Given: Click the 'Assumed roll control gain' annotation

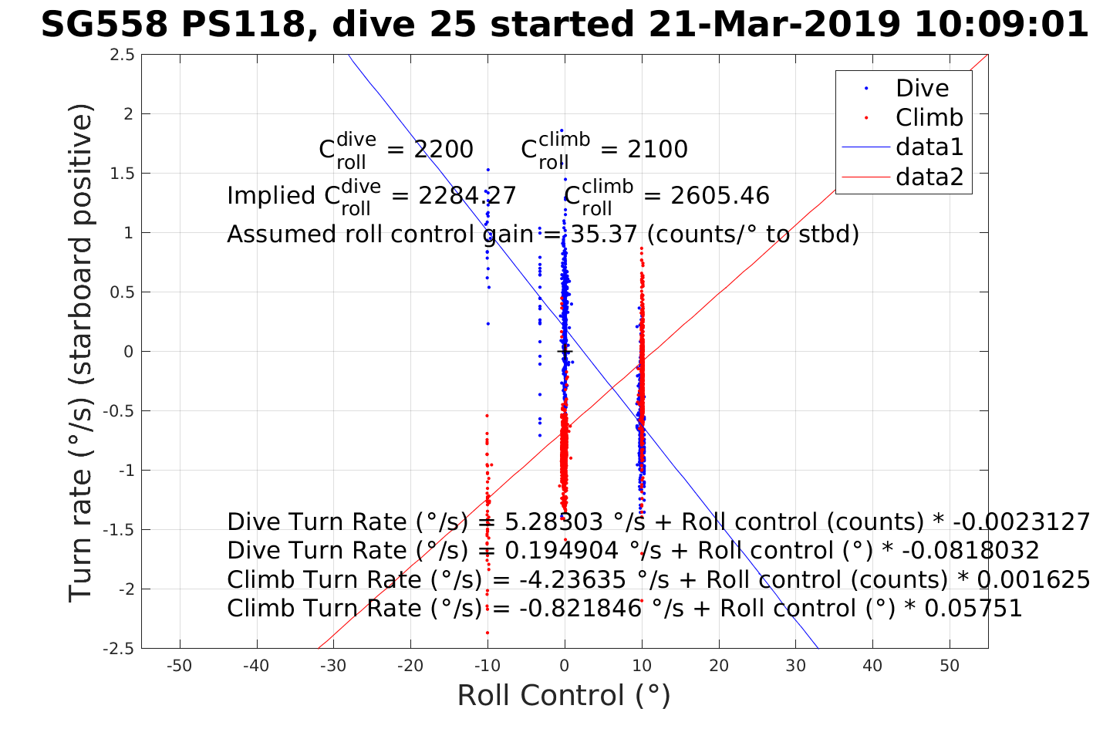Looking at the screenshot, I should click(x=543, y=234).
